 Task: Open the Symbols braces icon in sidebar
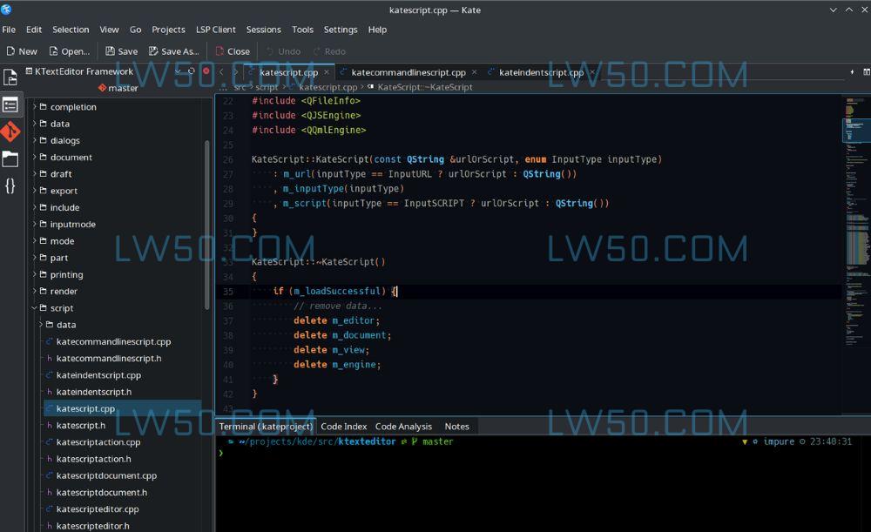click(x=10, y=185)
